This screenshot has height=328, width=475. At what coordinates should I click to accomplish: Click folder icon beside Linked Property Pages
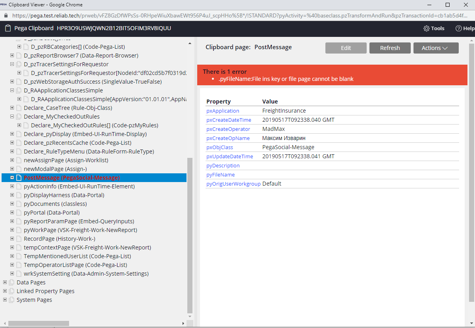(12, 291)
